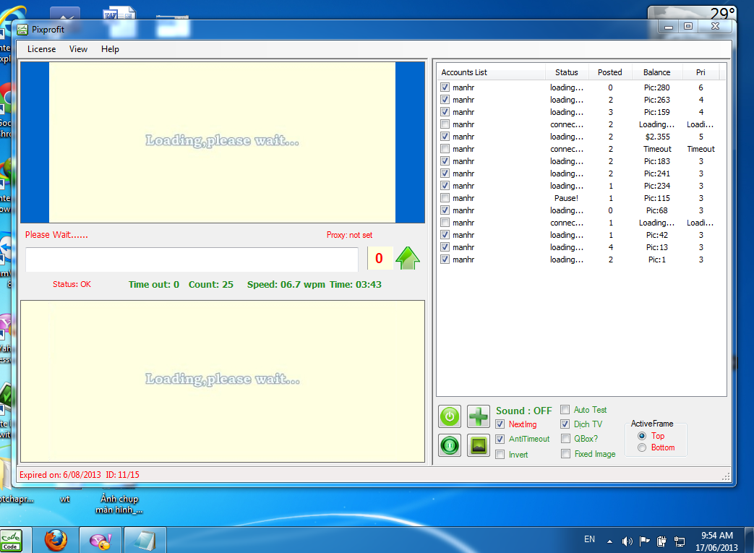The image size is (754, 553).
Task: Toggle the NextImg checkbox
Action: click(x=500, y=424)
